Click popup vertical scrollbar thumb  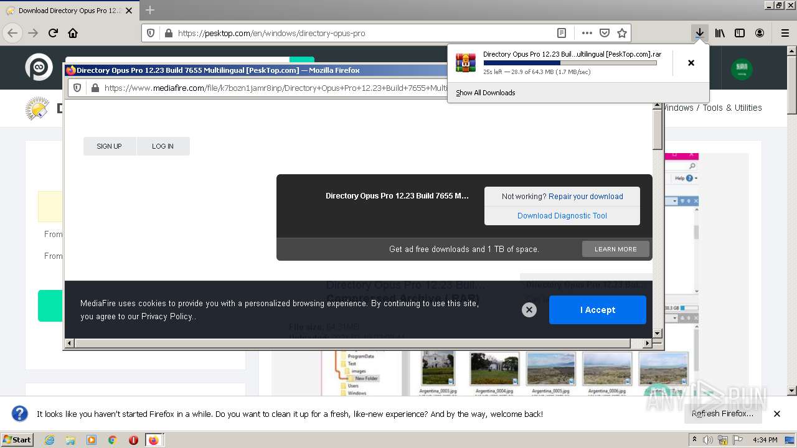click(658, 129)
